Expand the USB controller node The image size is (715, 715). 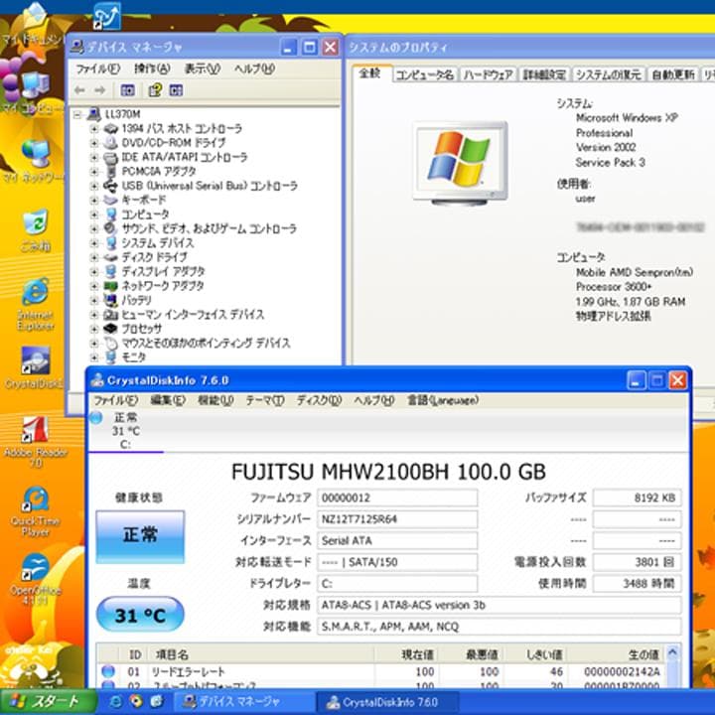(93, 186)
